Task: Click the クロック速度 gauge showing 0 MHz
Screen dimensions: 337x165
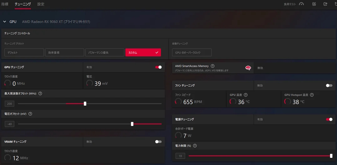Action: tap(7, 83)
